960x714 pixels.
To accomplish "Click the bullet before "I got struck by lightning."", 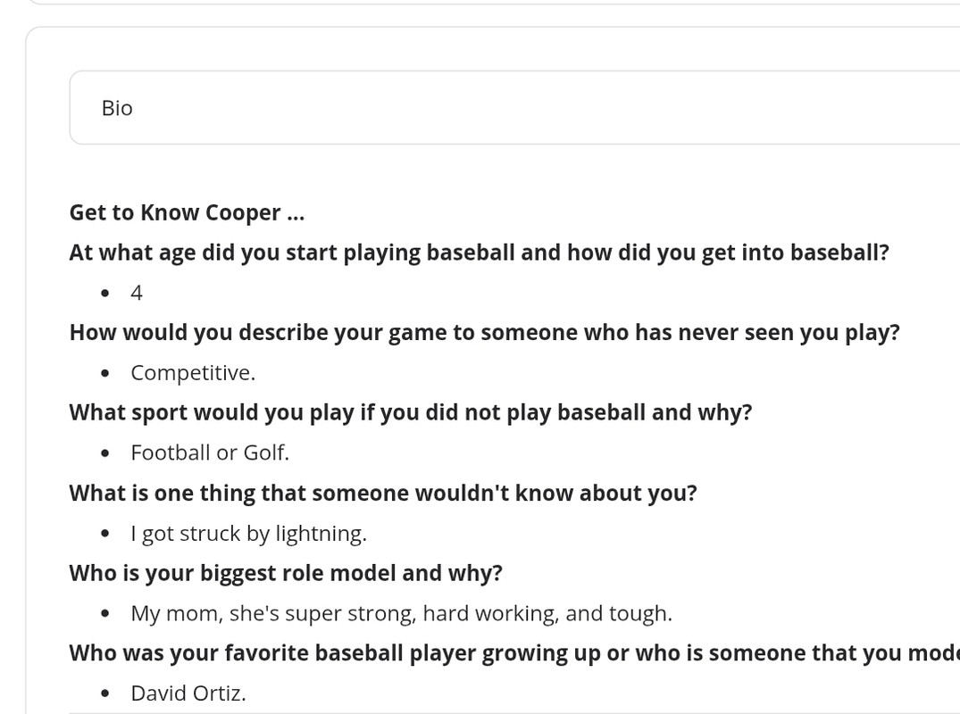I will [x=106, y=534].
